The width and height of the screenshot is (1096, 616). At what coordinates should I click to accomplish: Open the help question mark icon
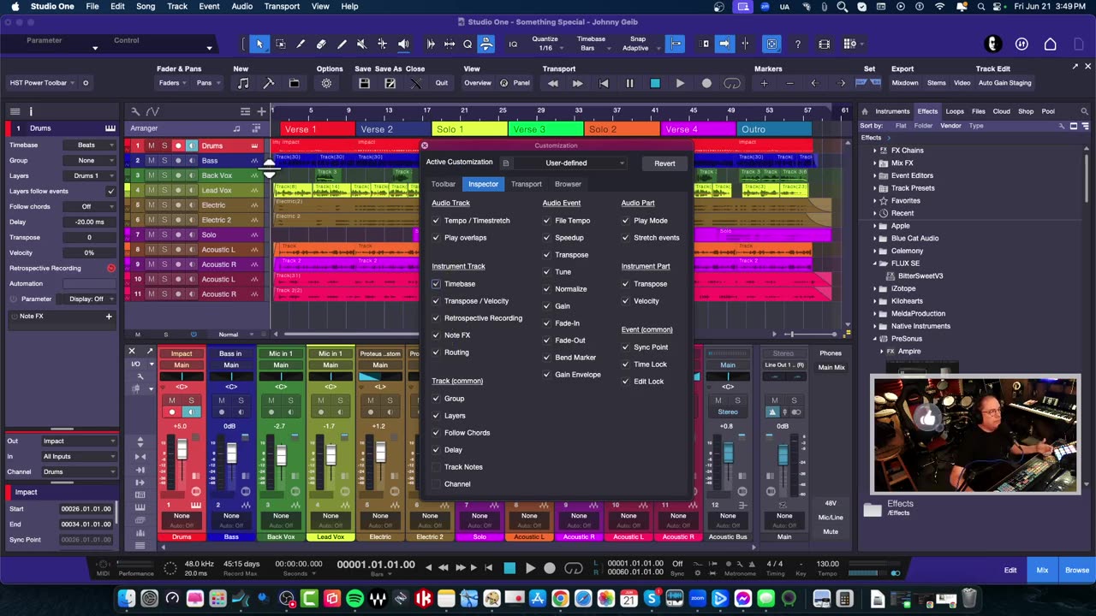tap(798, 44)
